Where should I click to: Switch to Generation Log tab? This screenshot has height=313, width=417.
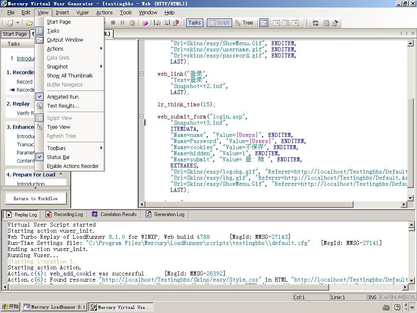point(165,214)
